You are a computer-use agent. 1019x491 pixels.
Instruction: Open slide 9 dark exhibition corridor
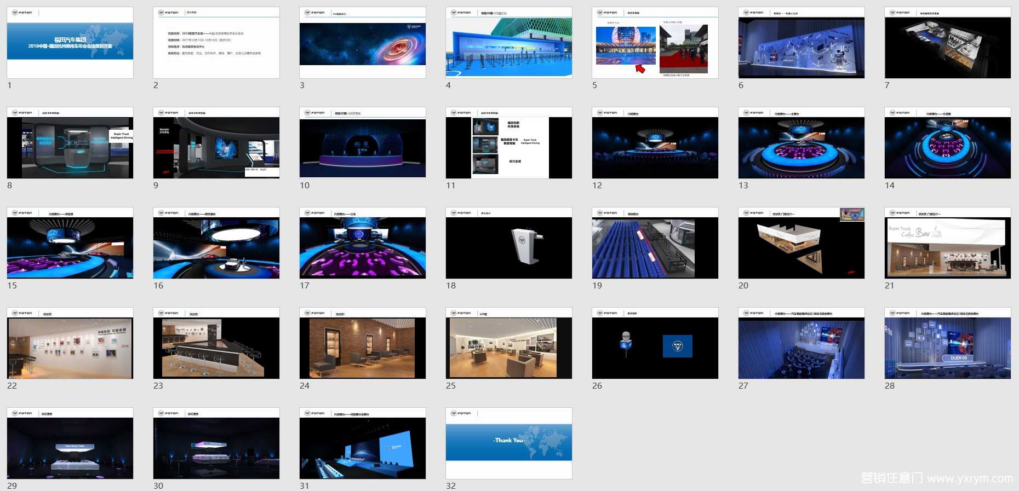pos(216,143)
